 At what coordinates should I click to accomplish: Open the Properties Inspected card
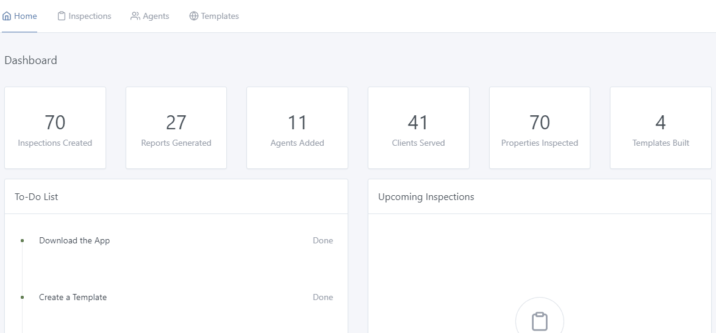540,128
